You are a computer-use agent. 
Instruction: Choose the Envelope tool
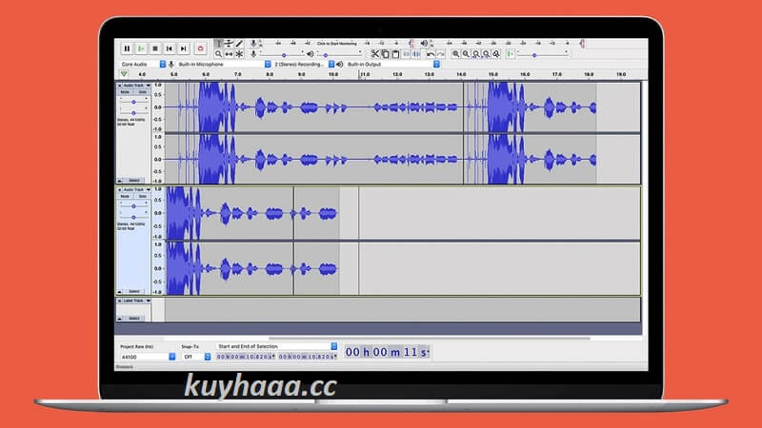click(229, 44)
